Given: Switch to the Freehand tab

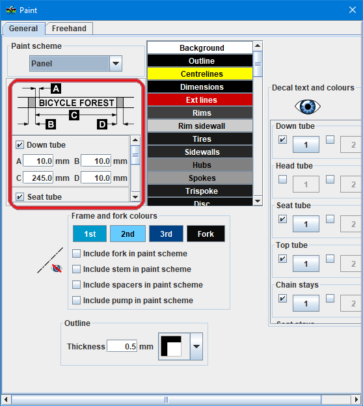Looking at the screenshot, I should 69,28.
